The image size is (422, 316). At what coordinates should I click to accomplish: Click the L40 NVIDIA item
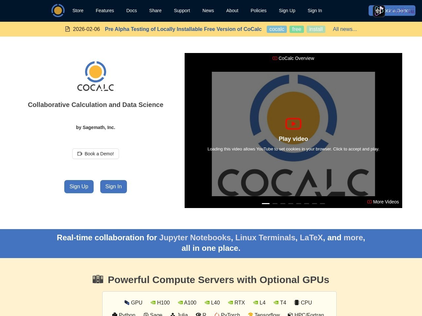[212, 303]
